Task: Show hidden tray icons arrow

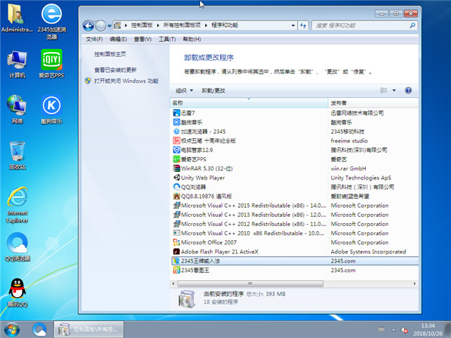Action: pos(393,330)
